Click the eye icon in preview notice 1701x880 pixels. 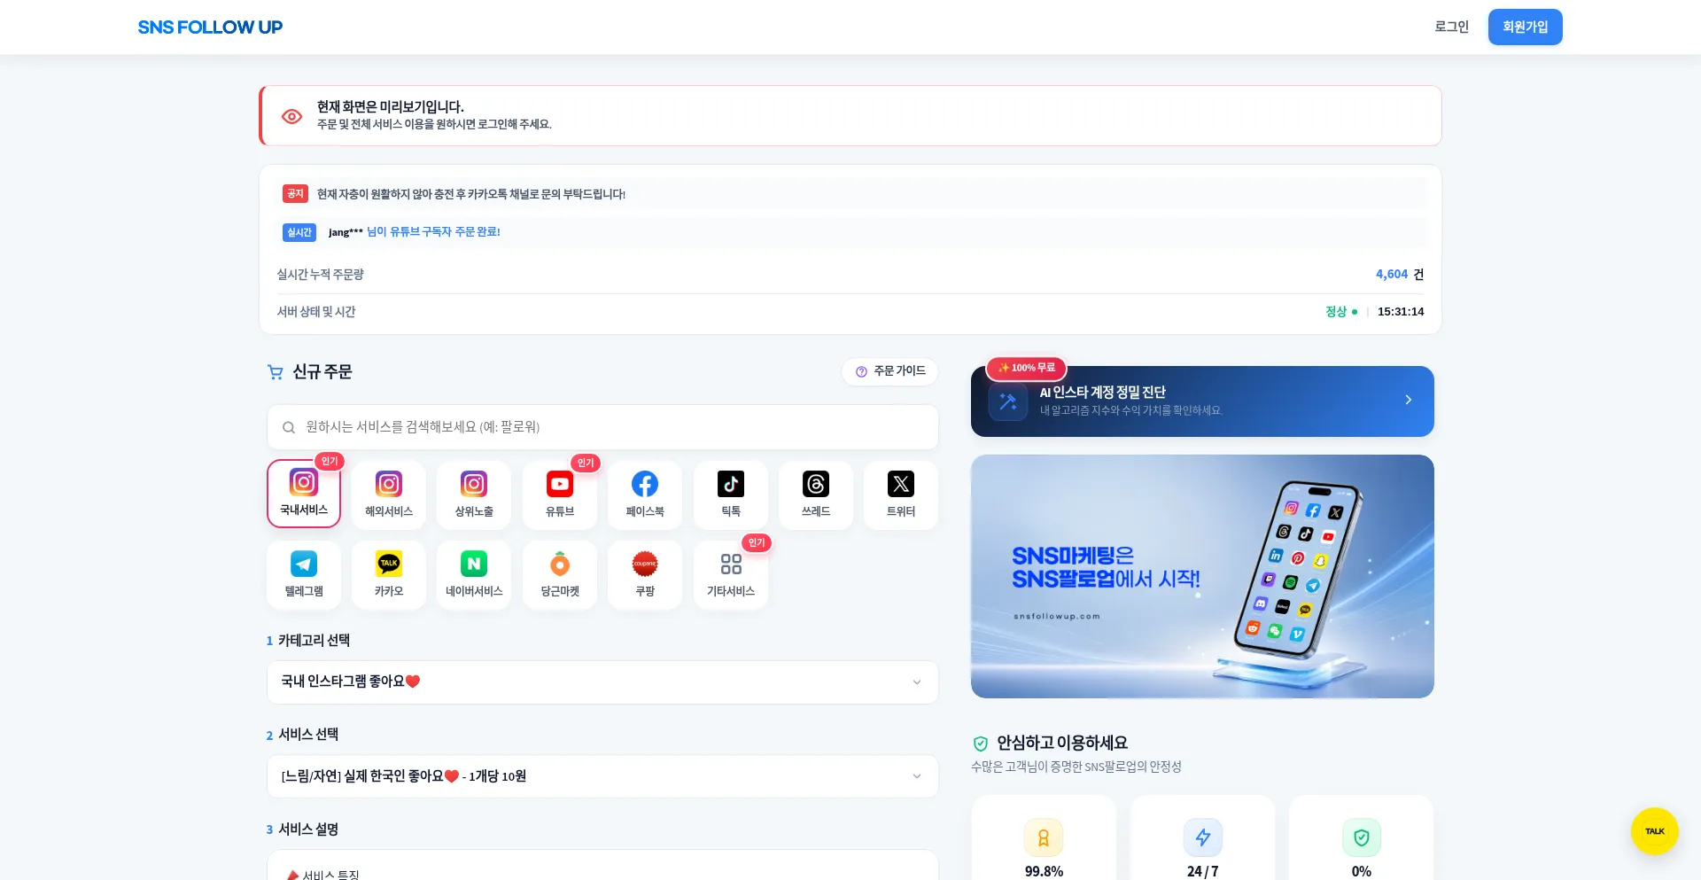pyautogui.click(x=291, y=116)
